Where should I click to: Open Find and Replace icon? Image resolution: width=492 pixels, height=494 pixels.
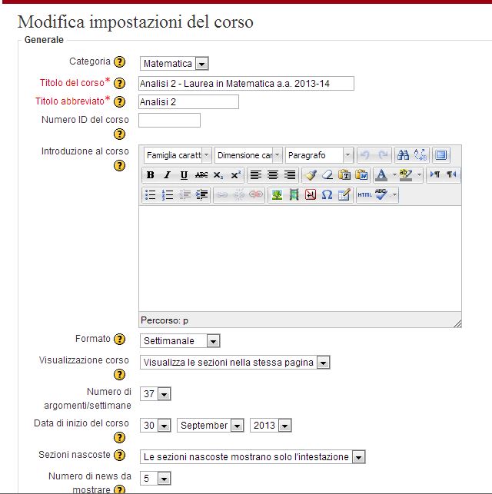pos(421,155)
